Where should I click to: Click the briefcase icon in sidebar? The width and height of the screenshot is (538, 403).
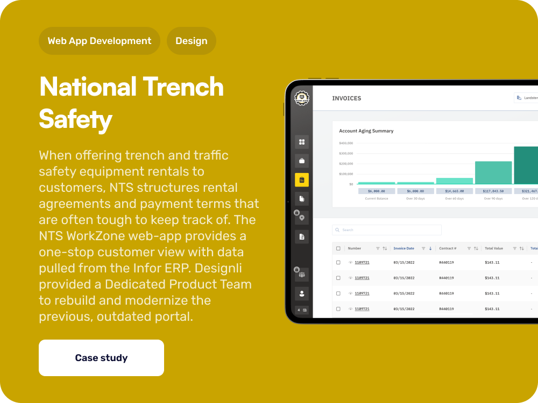coord(302,161)
